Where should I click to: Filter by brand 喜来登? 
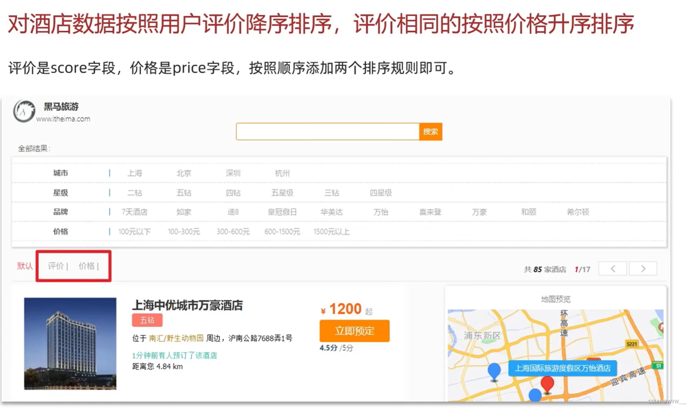tap(430, 212)
